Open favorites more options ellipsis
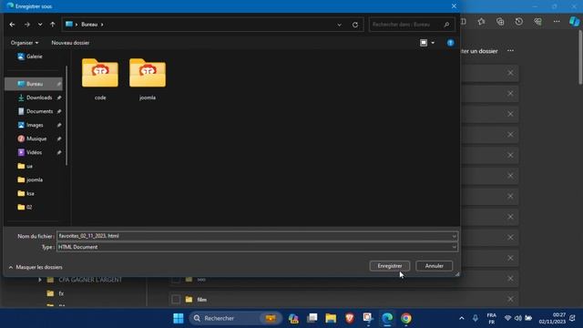 [x=510, y=51]
